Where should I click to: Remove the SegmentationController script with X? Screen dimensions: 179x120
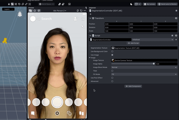pos(176,40)
